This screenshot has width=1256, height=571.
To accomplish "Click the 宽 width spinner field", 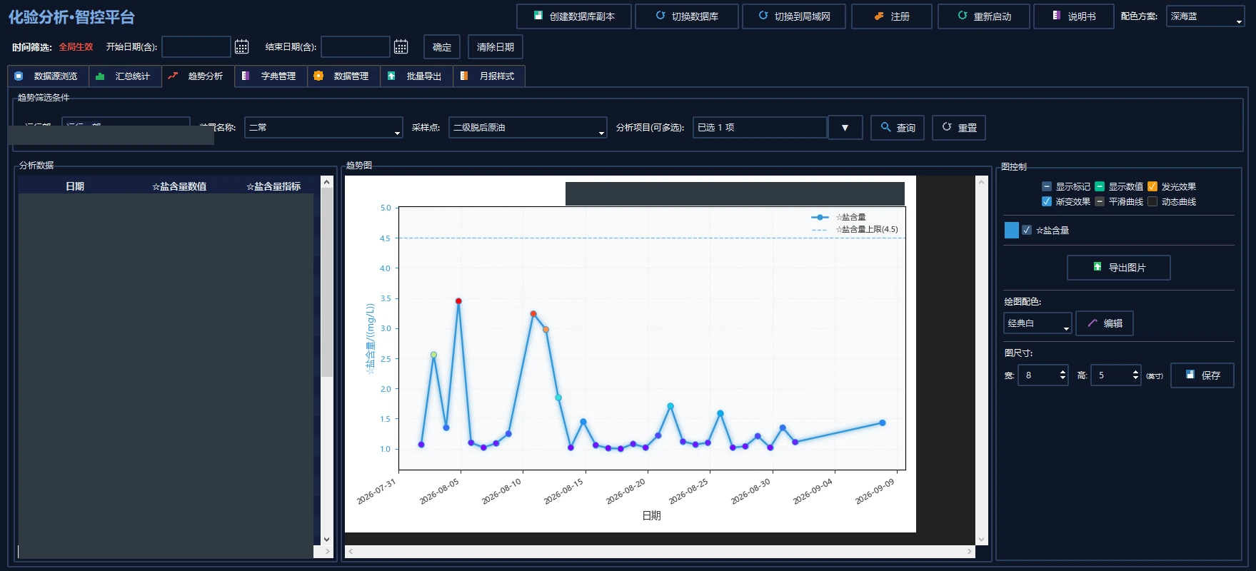I will point(1043,375).
